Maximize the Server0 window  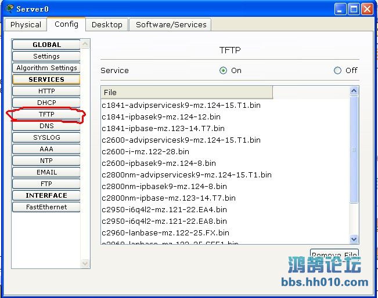(354, 9)
